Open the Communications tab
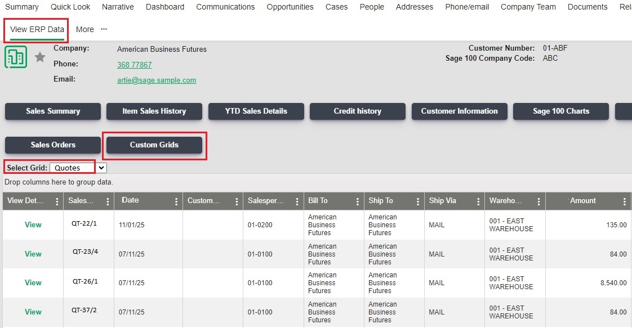 point(225,7)
